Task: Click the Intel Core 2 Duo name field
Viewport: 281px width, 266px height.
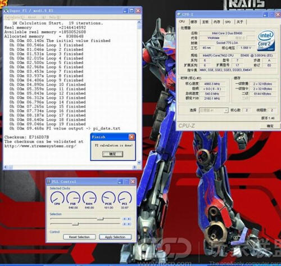Action: pos(227,33)
